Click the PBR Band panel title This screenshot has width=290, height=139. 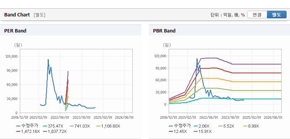tap(164, 31)
